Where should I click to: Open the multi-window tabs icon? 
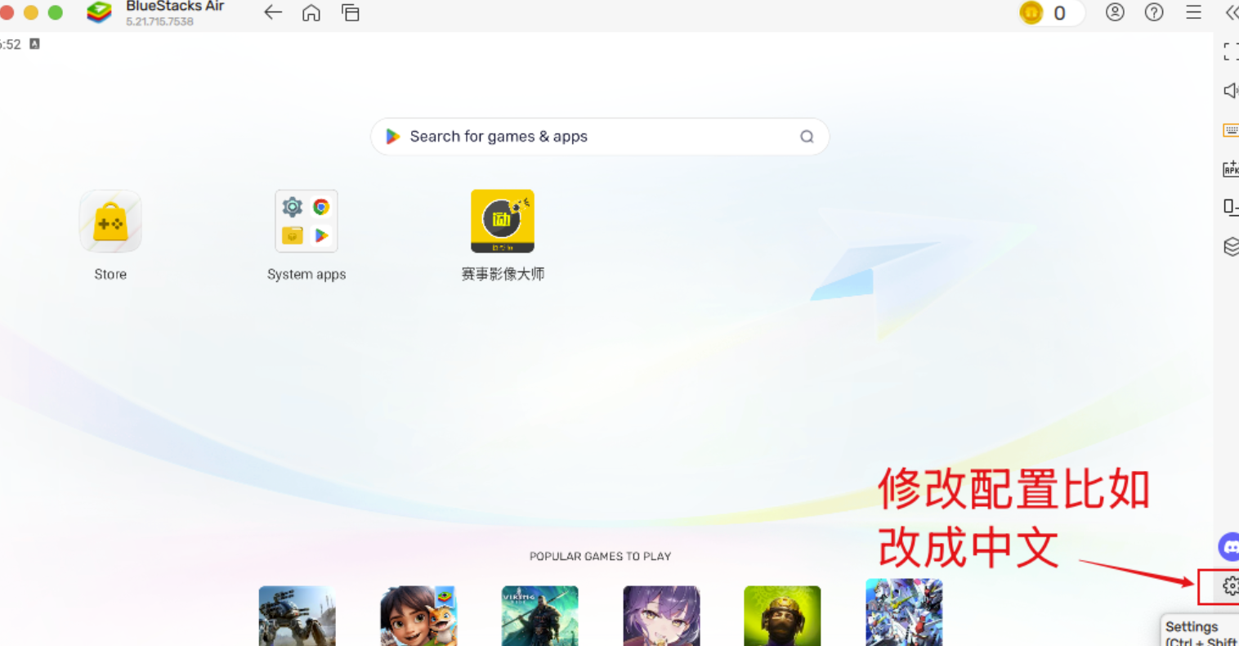[351, 12]
